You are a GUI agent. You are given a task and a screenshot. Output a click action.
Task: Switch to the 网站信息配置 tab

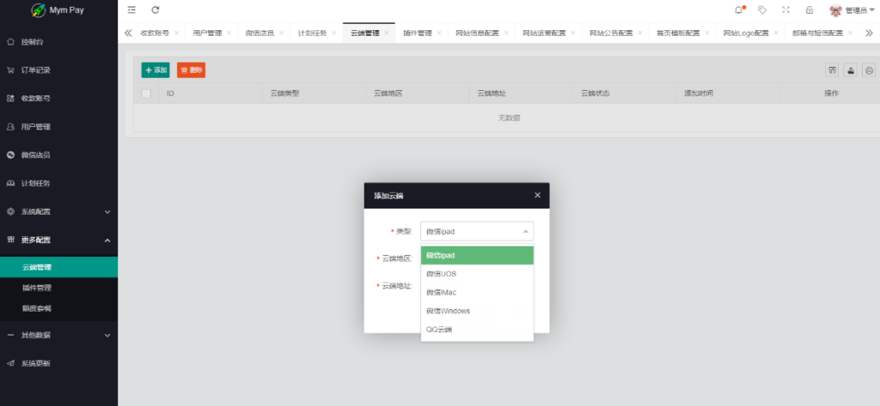477,33
